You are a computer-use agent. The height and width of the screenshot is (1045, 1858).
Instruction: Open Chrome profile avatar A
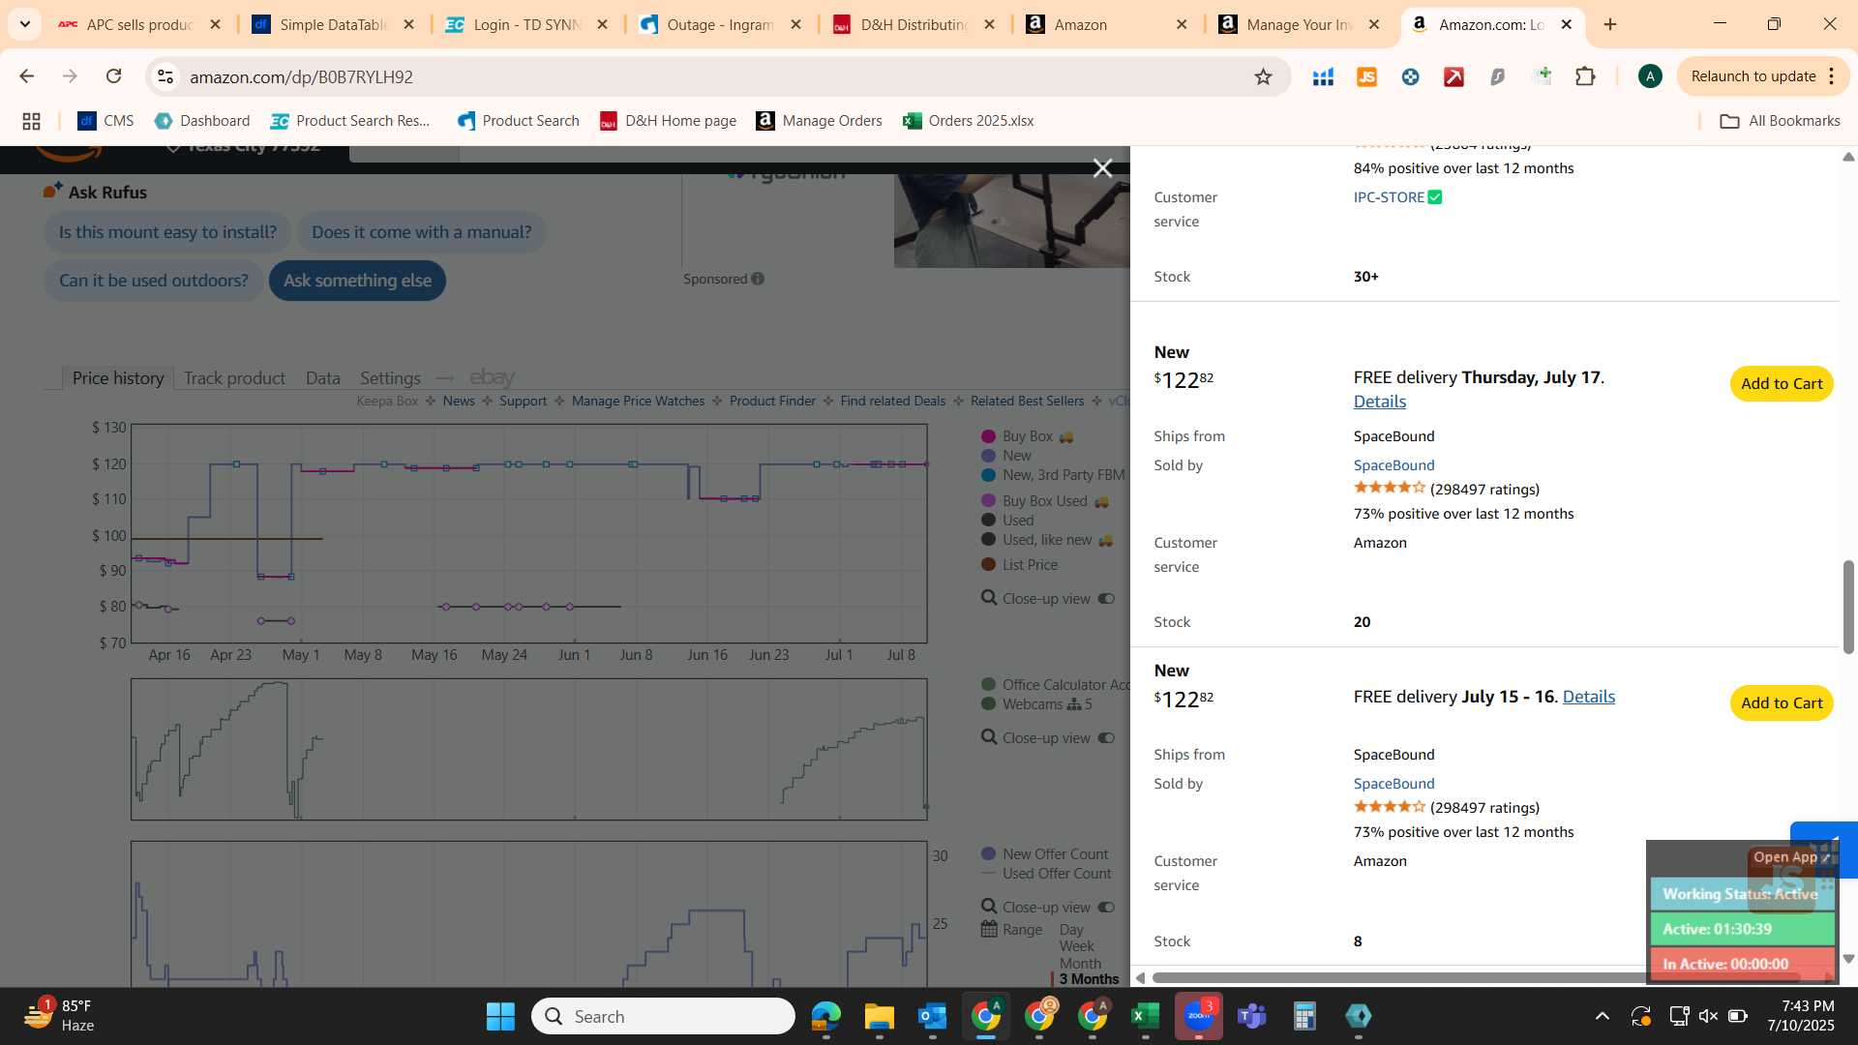coord(1650,76)
